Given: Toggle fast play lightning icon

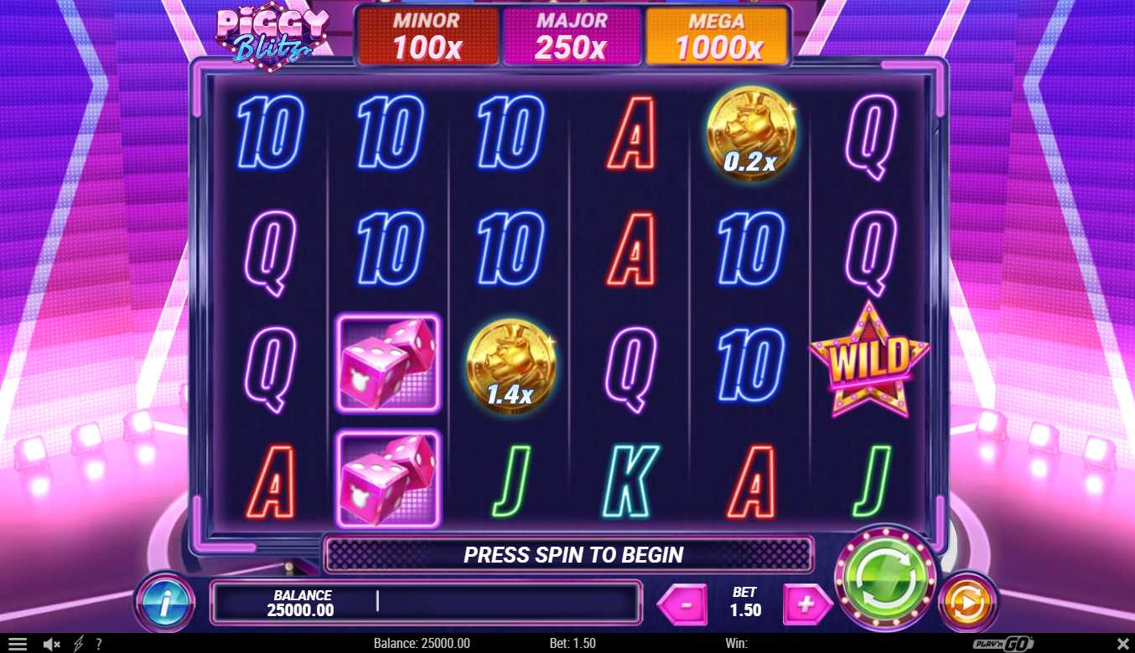Looking at the screenshot, I should (79, 644).
